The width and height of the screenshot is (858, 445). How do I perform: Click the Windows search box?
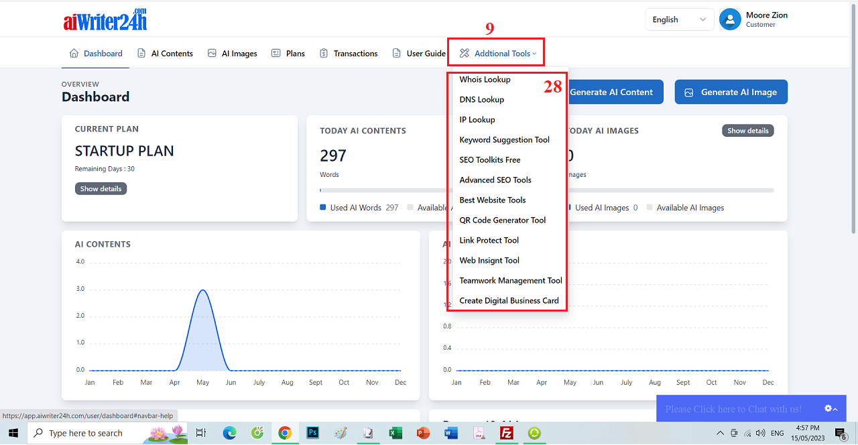coord(86,434)
